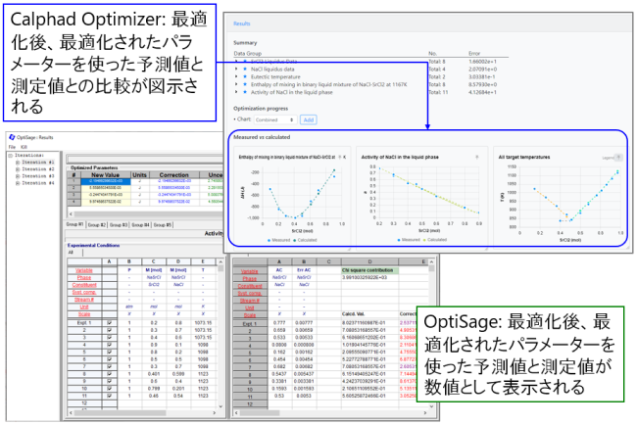
Task: Click the Eutectic temperature row text
Action: (275, 76)
